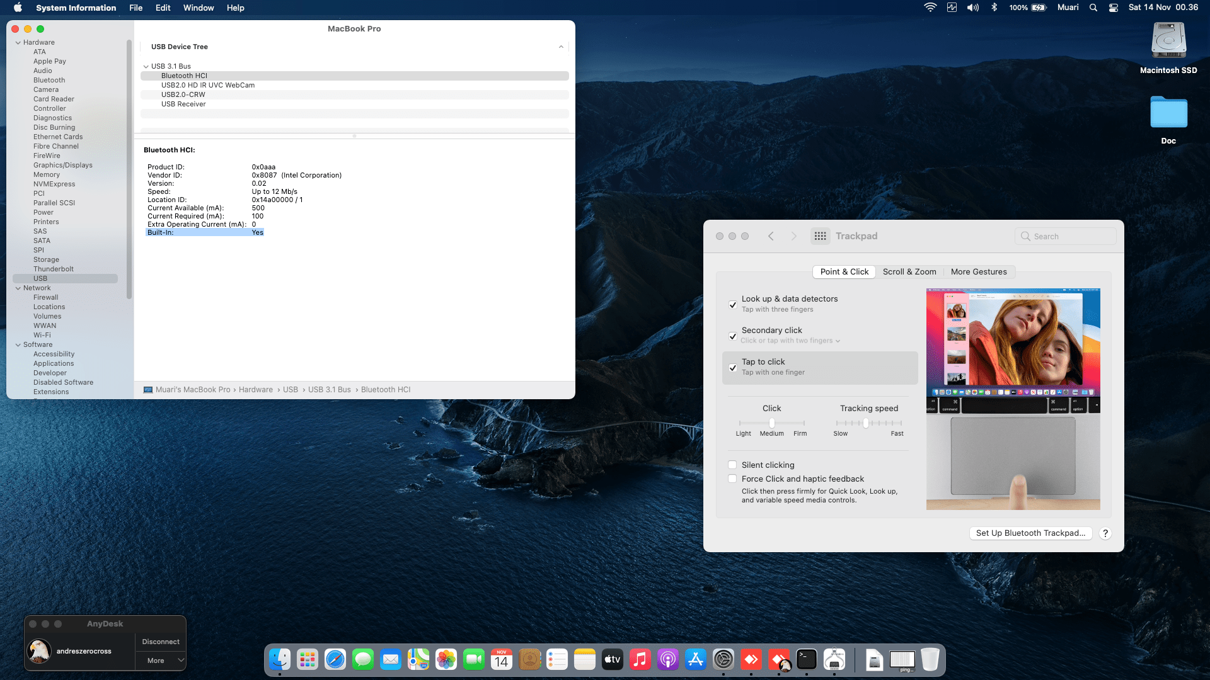Switch to the Scroll & Zoom tab

pyautogui.click(x=909, y=272)
